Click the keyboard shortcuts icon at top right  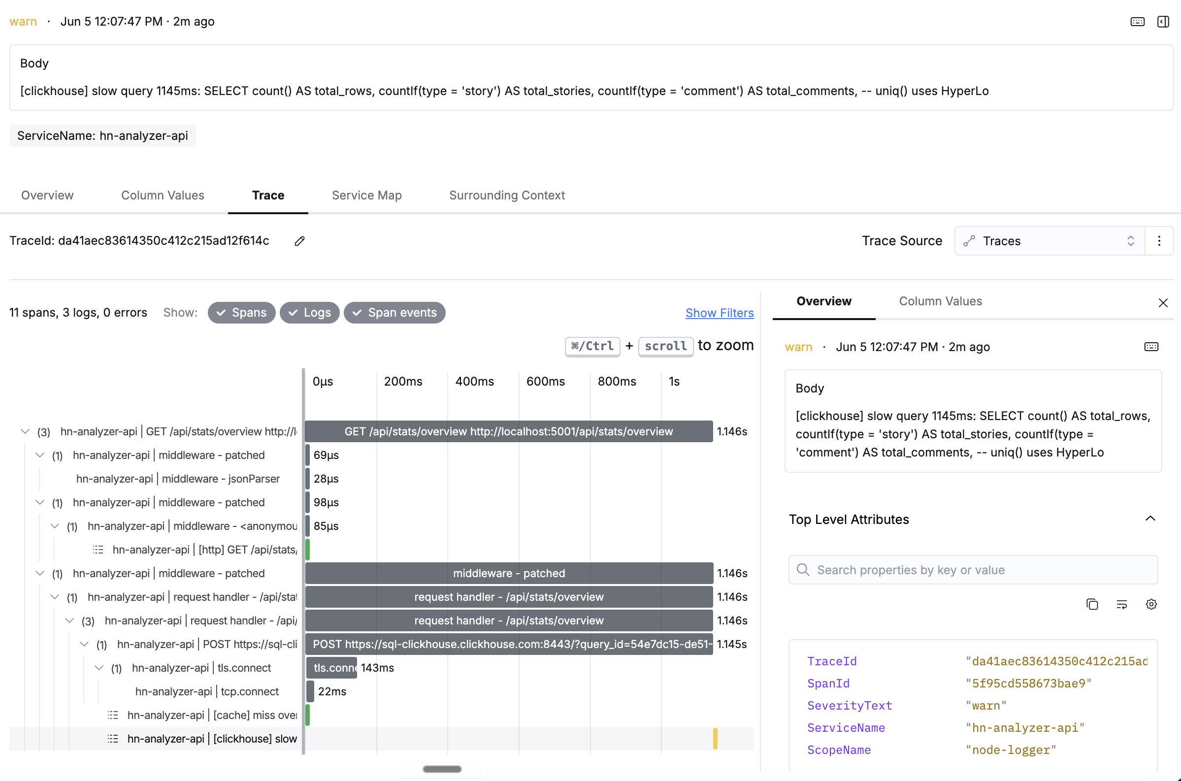(x=1137, y=21)
